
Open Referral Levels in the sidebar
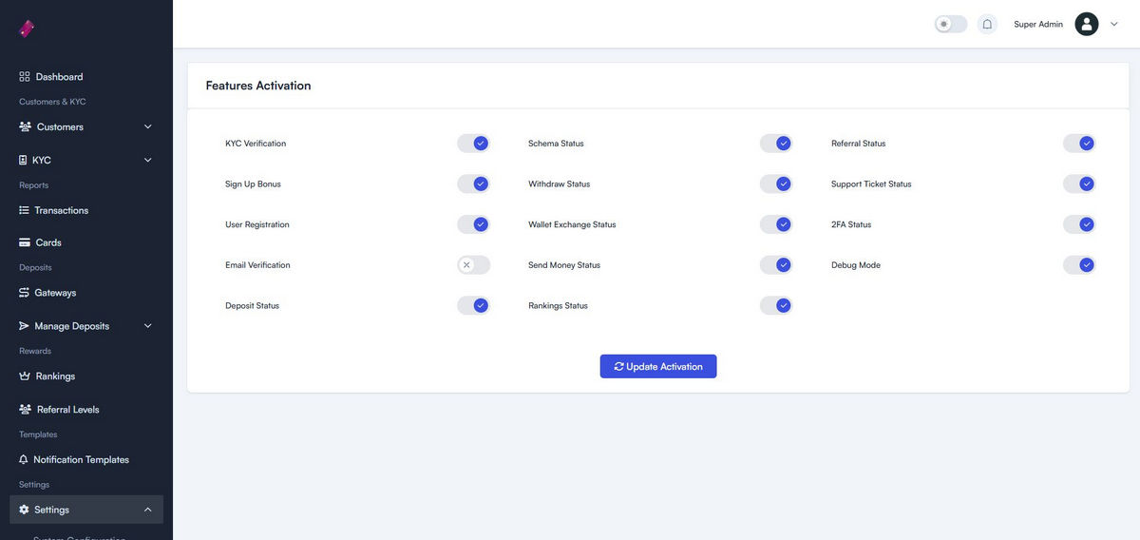pyautogui.click(x=86, y=410)
